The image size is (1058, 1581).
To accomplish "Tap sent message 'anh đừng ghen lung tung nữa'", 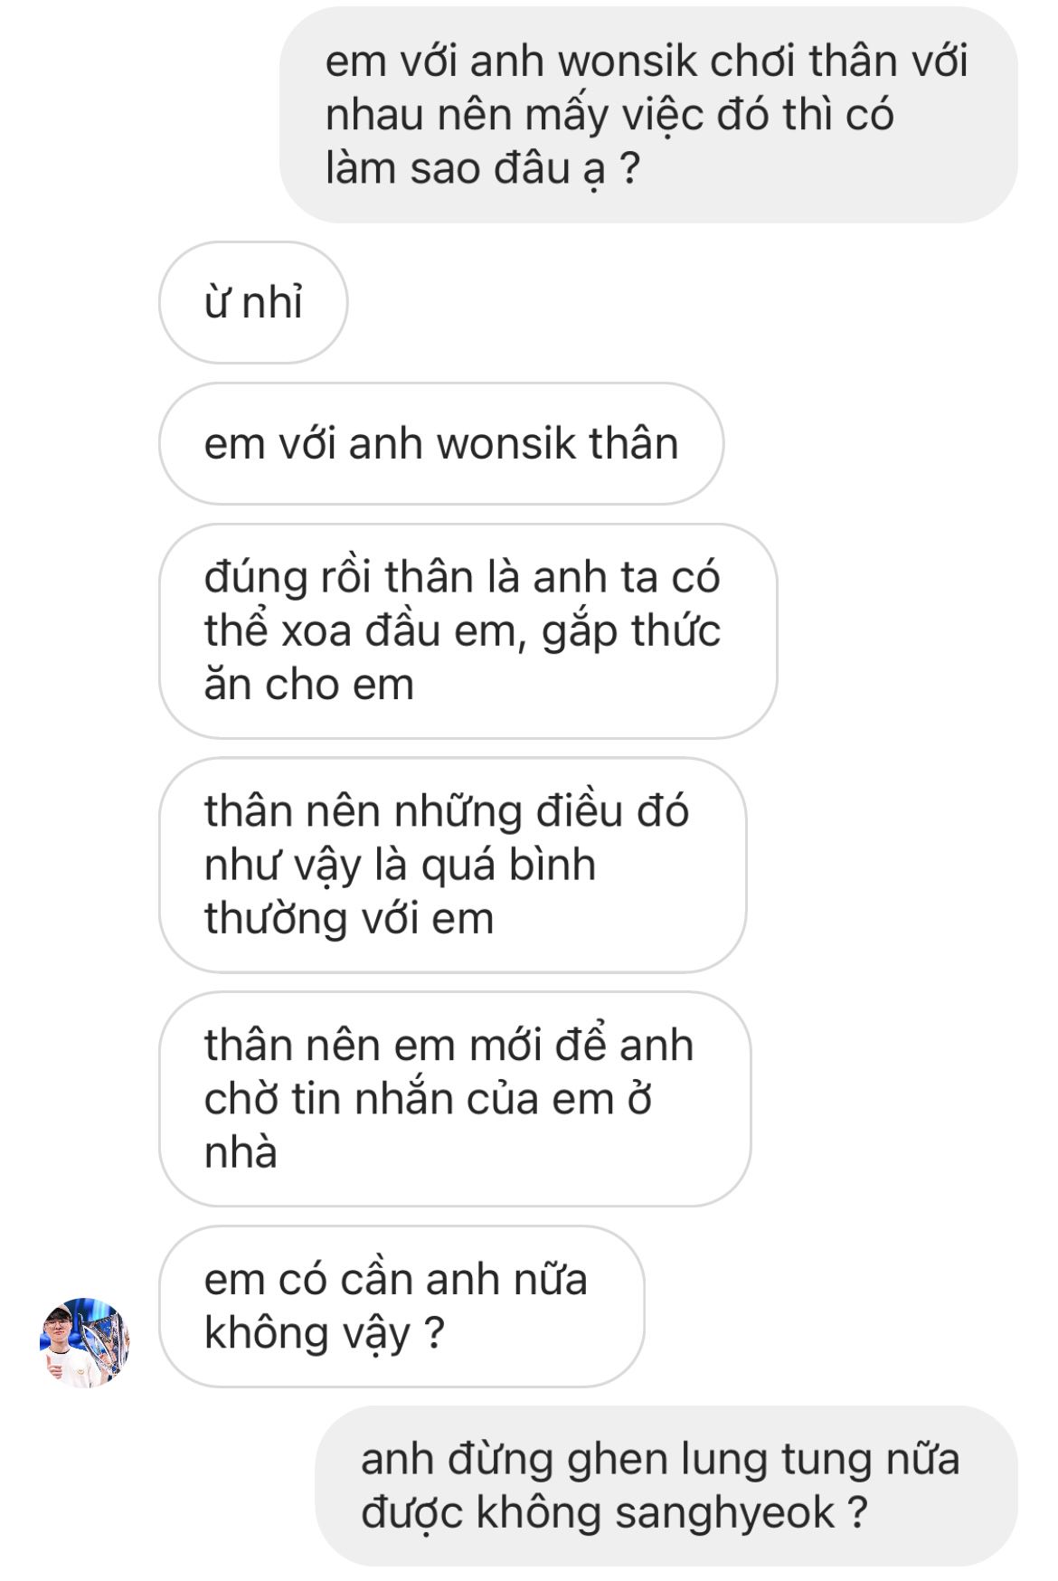I will 666,1485.
